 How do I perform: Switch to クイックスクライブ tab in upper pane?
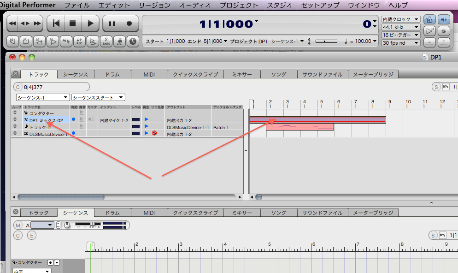(x=196, y=75)
